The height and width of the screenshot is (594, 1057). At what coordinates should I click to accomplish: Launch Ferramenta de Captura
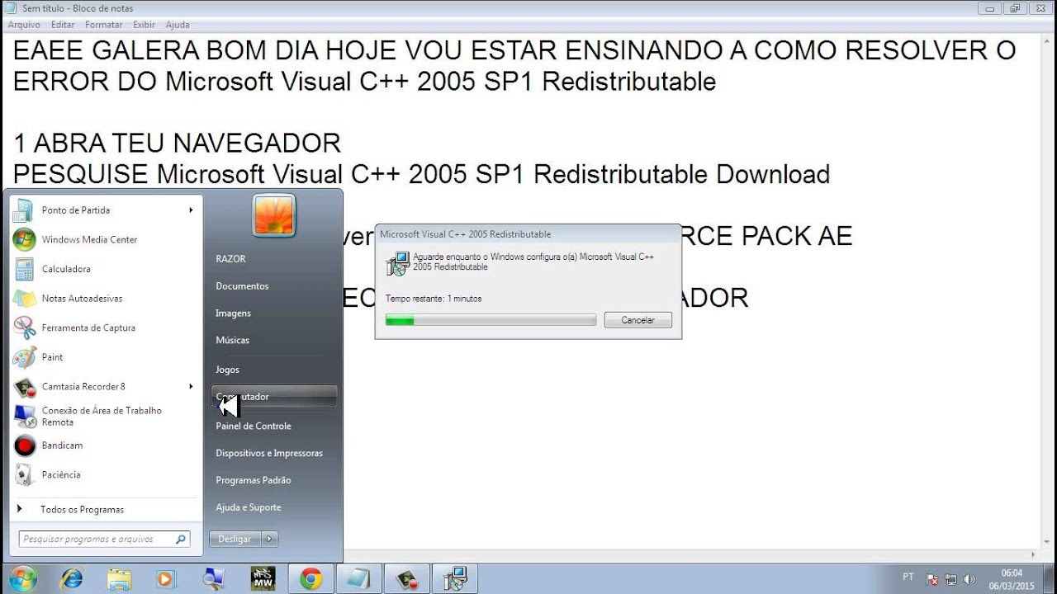click(x=103, y=328)
